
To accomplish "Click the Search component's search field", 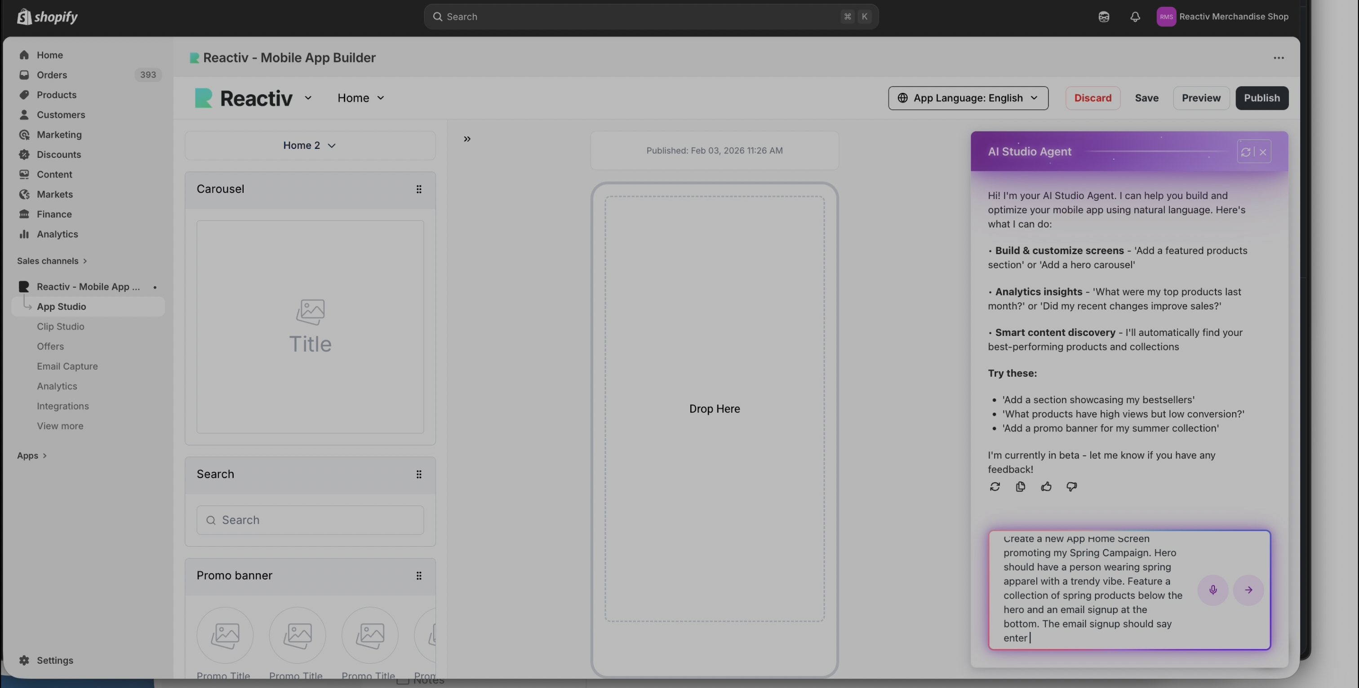I will [310, 520].
